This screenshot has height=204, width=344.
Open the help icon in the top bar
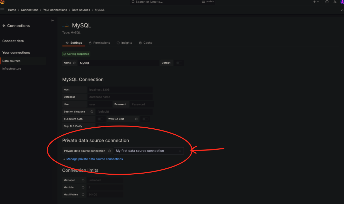(327, 2)
